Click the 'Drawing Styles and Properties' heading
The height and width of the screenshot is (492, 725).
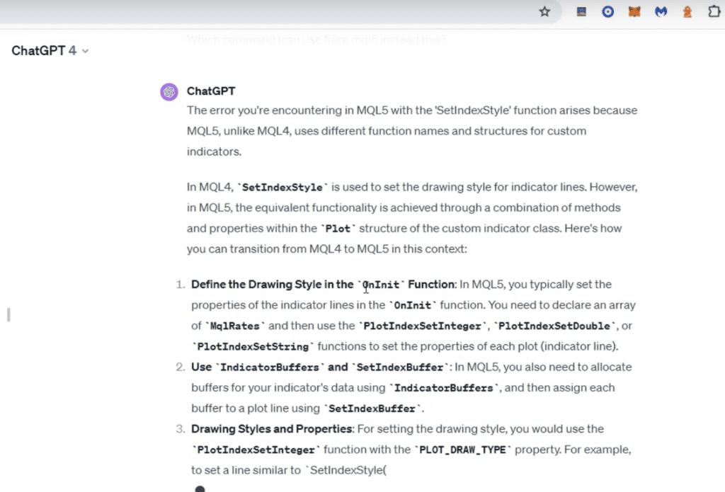point(272,429)
